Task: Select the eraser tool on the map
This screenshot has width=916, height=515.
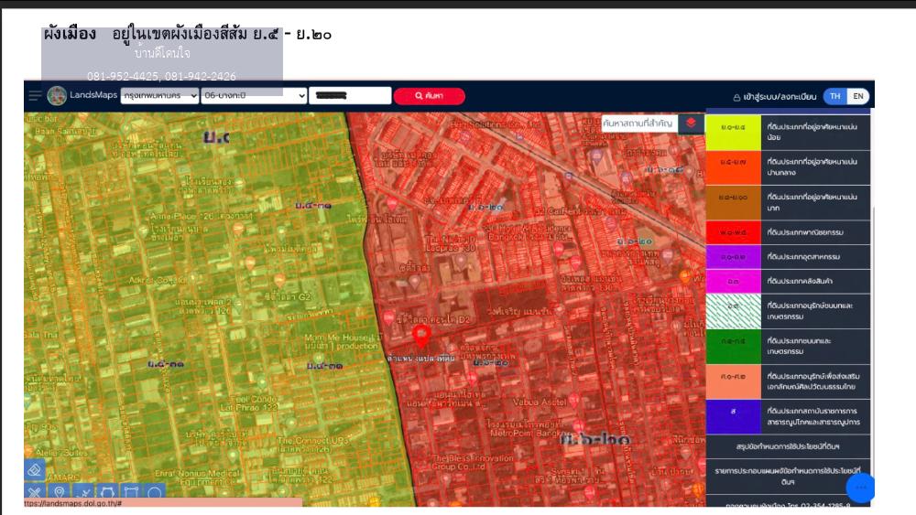Action: click(34, 469)
